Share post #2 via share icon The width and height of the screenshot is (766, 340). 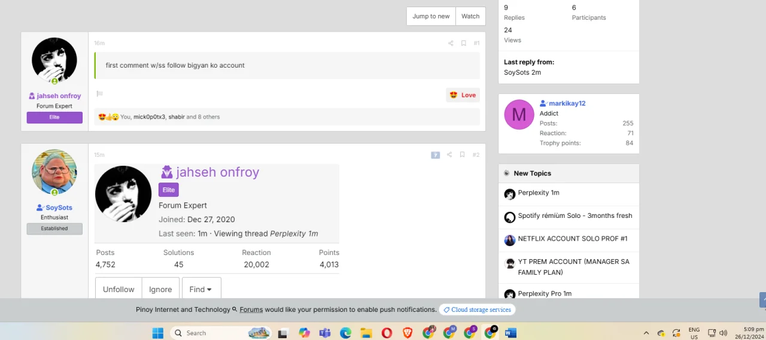point(449,155)
